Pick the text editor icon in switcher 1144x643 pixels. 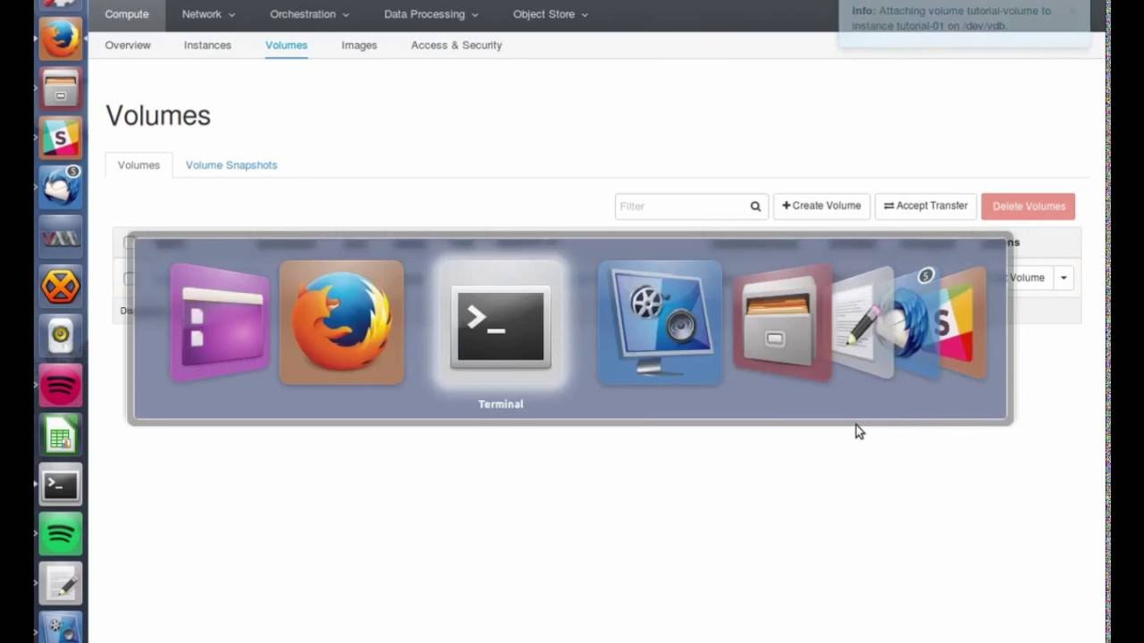click(860, 322)
